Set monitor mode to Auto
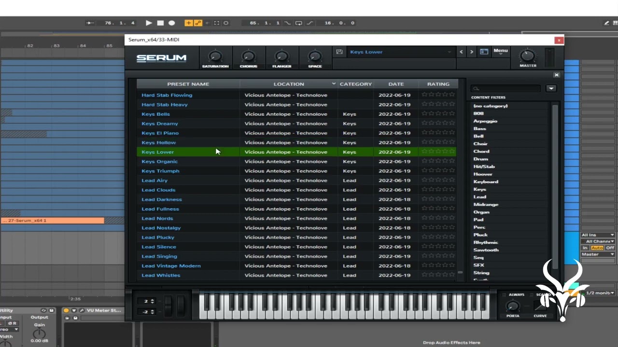Viewport: 618px width, 347px height. [x=597, y=248]
